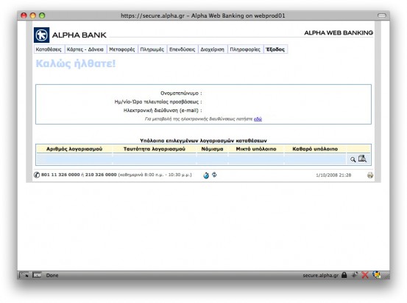Screen dimensions: 407x303
Task: Click the blue stopwatch timer icon
Action: pos(206,175)
